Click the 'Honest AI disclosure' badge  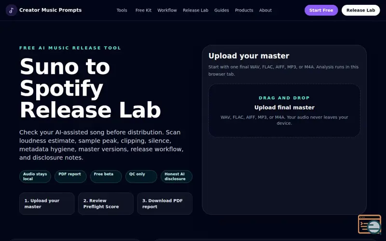(x=177, y=176)
